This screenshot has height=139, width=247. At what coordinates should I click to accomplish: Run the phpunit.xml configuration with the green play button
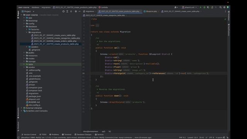(x=201, y=7)
